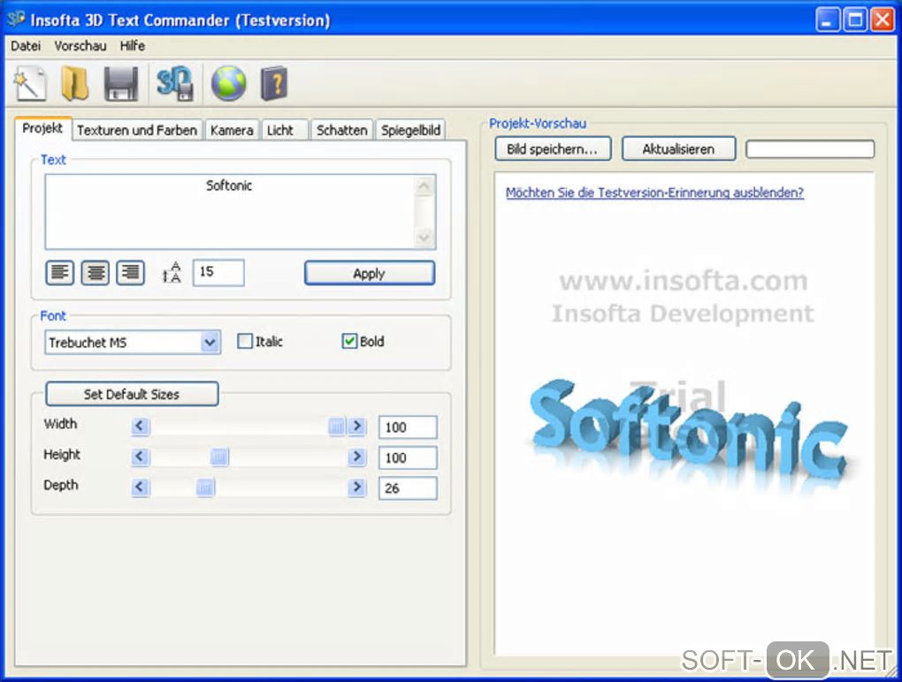Screen dimensions: 902x682
Task: Click the new project wizard icon
Action: point(30,84)
